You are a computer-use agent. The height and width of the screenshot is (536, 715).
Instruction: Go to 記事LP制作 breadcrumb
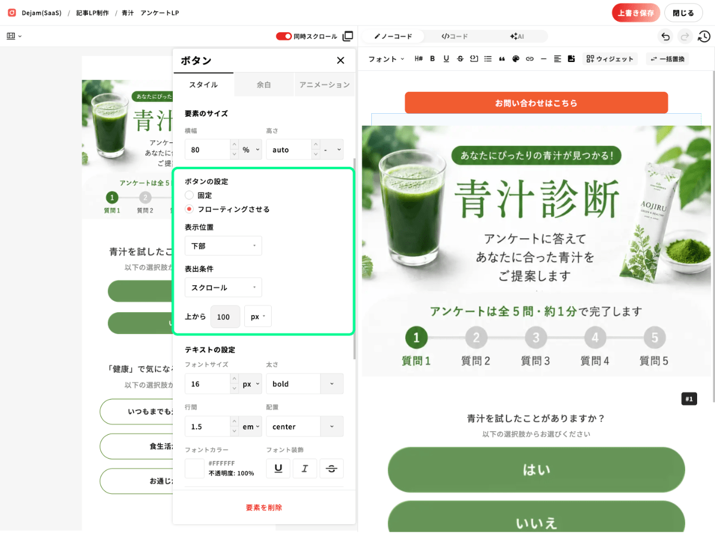[92, 13]
